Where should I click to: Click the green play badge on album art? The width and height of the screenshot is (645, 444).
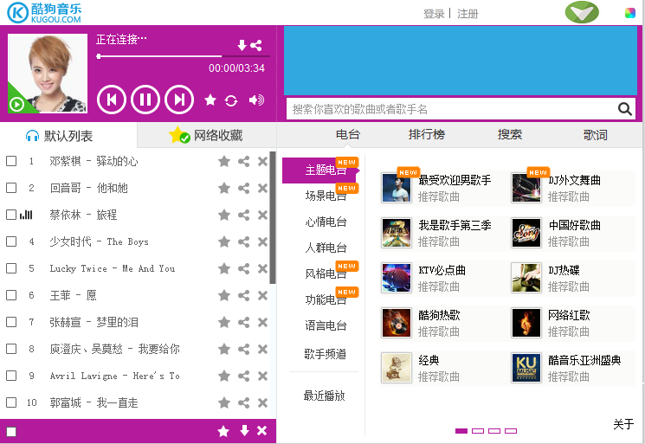(x=16, y=105)
